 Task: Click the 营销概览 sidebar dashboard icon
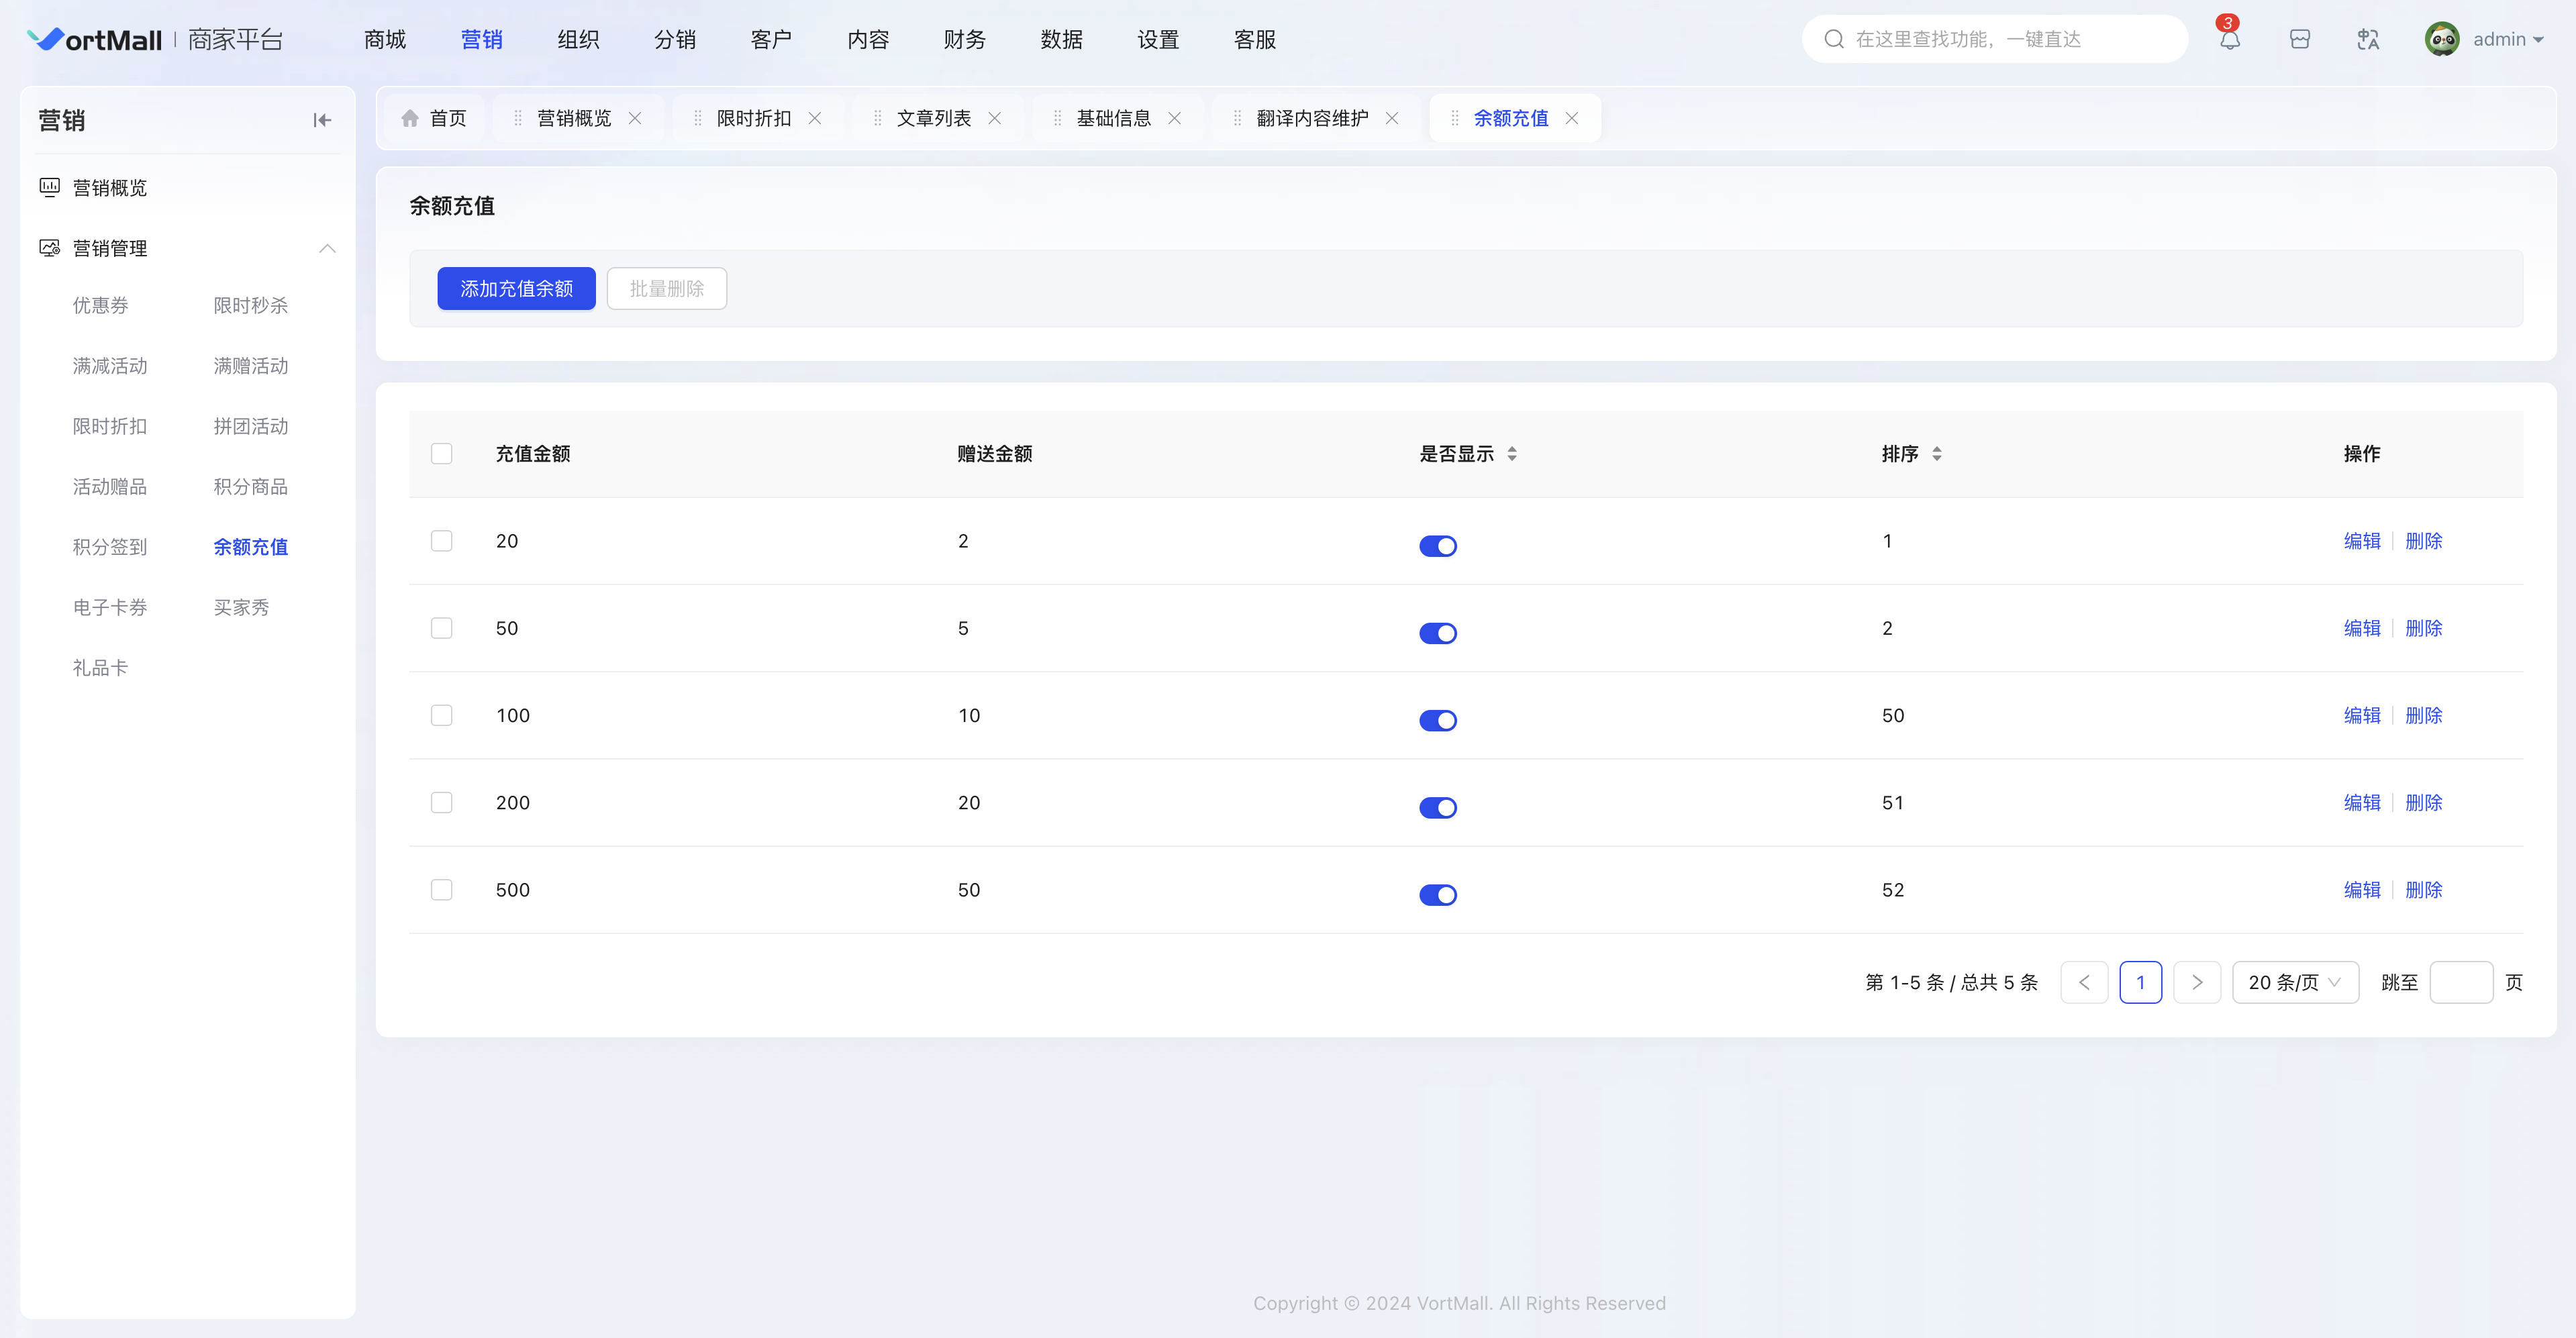coord(49,187)
